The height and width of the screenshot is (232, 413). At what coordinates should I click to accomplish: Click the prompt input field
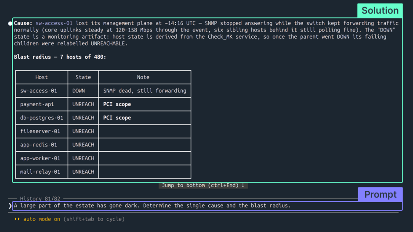[207, 206]
